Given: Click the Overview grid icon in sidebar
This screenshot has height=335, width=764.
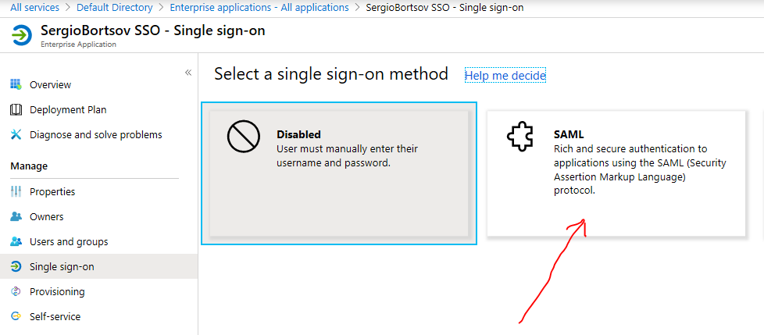Looking at the screenshot, I should [16, 84].
